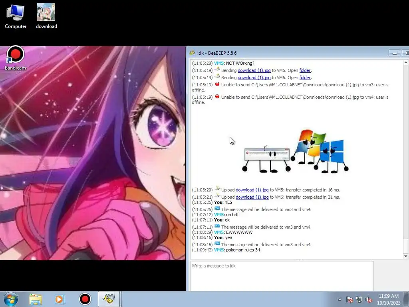409x307 pixels.
Task: Open folder link in VM6 sending line
Action: [305, 78]
